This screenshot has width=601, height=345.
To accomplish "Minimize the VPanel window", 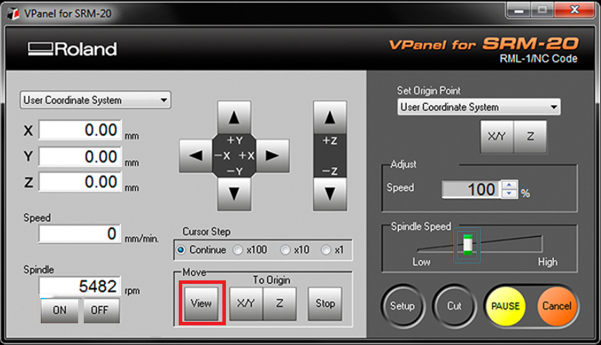I will coord(519,11).
